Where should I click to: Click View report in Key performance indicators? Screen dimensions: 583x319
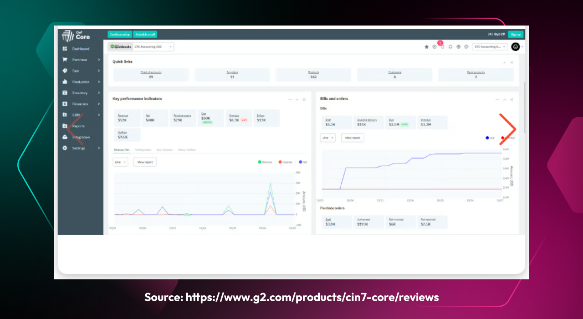[x=145, y=162]
